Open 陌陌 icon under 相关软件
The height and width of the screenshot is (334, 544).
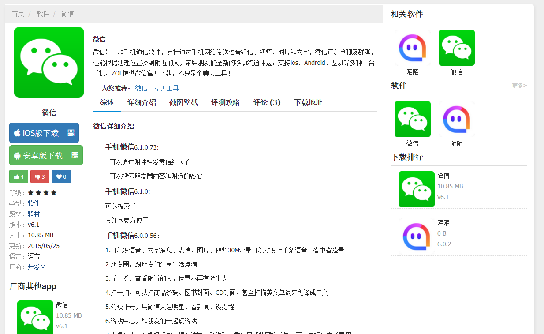(x=413, y=48)
